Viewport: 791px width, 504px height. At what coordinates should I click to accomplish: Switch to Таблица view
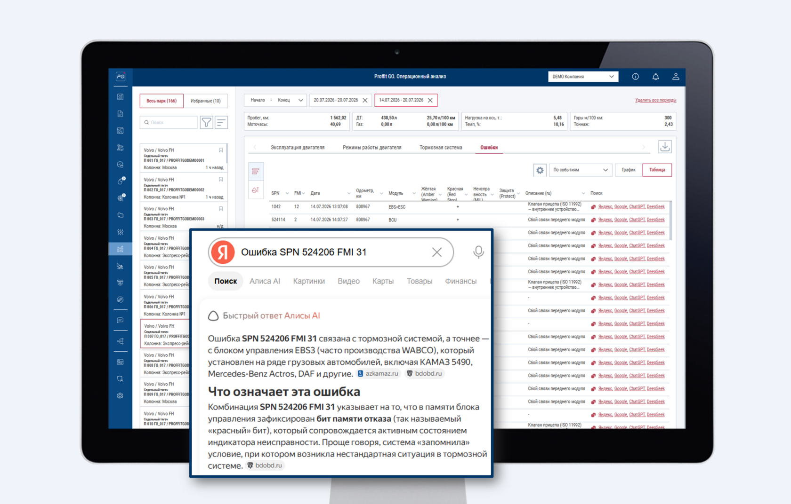point(657,170)
